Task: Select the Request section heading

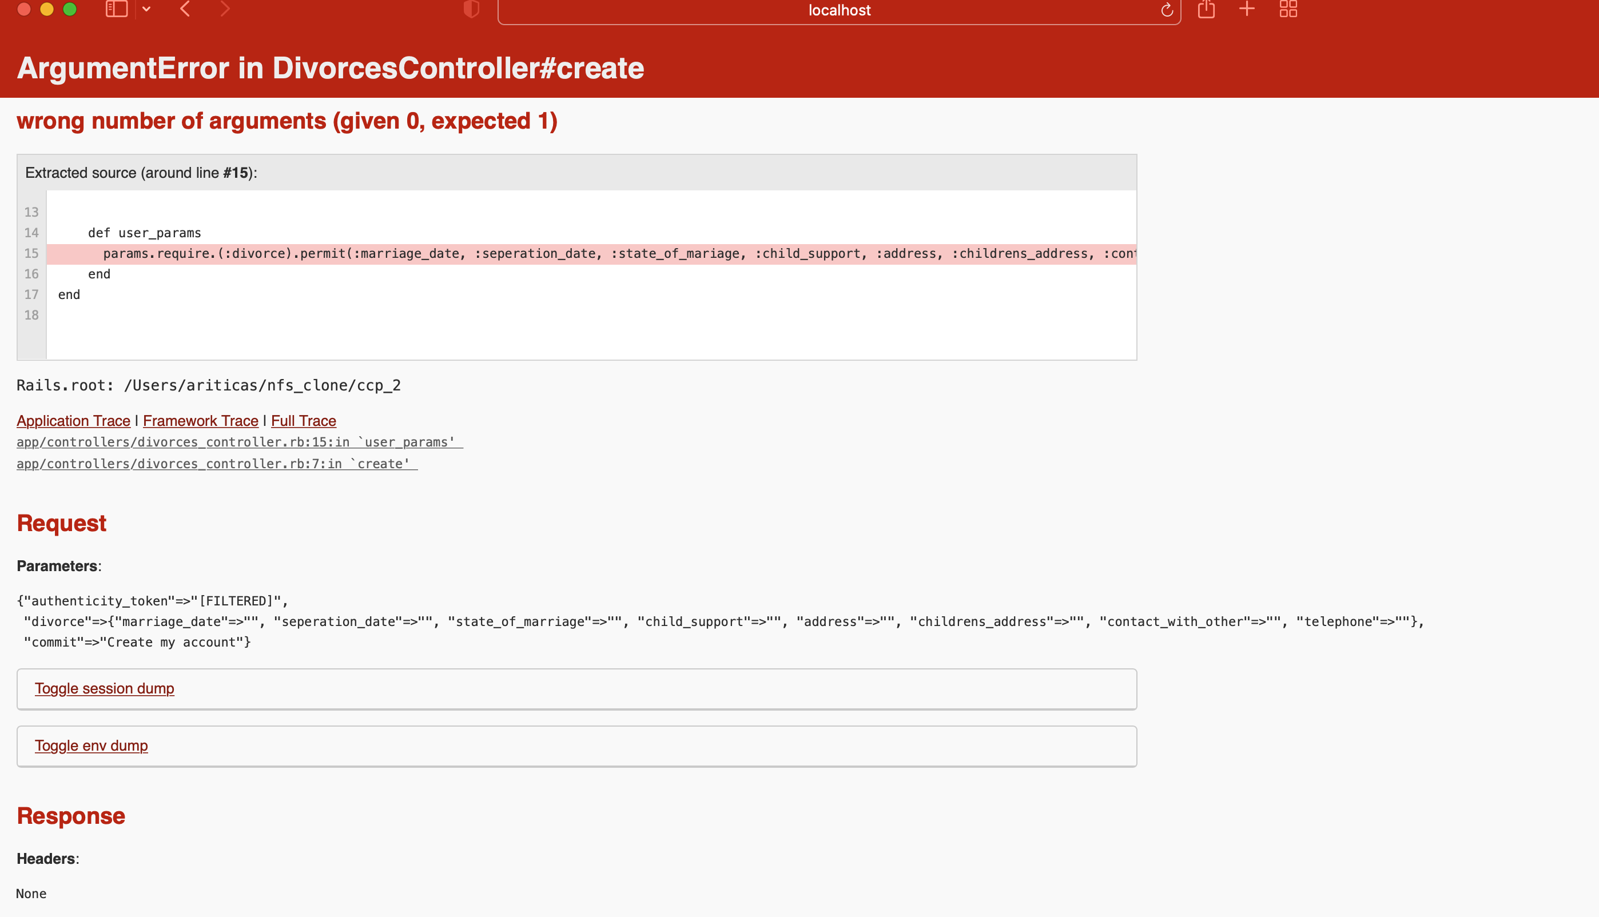Action: point(62,523)
